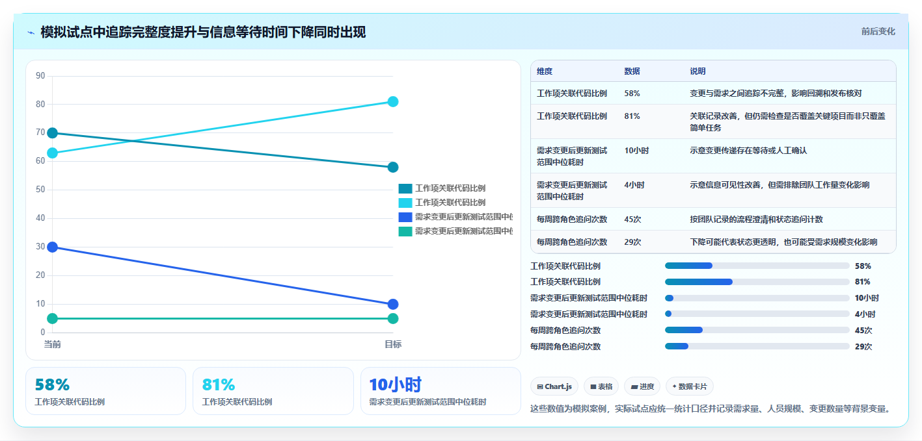Toggle the blue 需求变更后更新测试范围 legend swatch

[405, 217]
